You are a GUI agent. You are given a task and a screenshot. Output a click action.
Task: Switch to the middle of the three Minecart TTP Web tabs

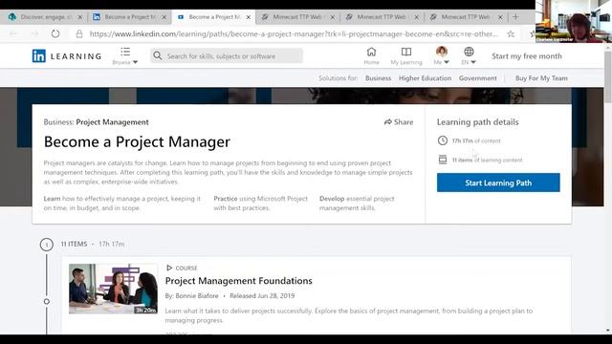(382, 17)
